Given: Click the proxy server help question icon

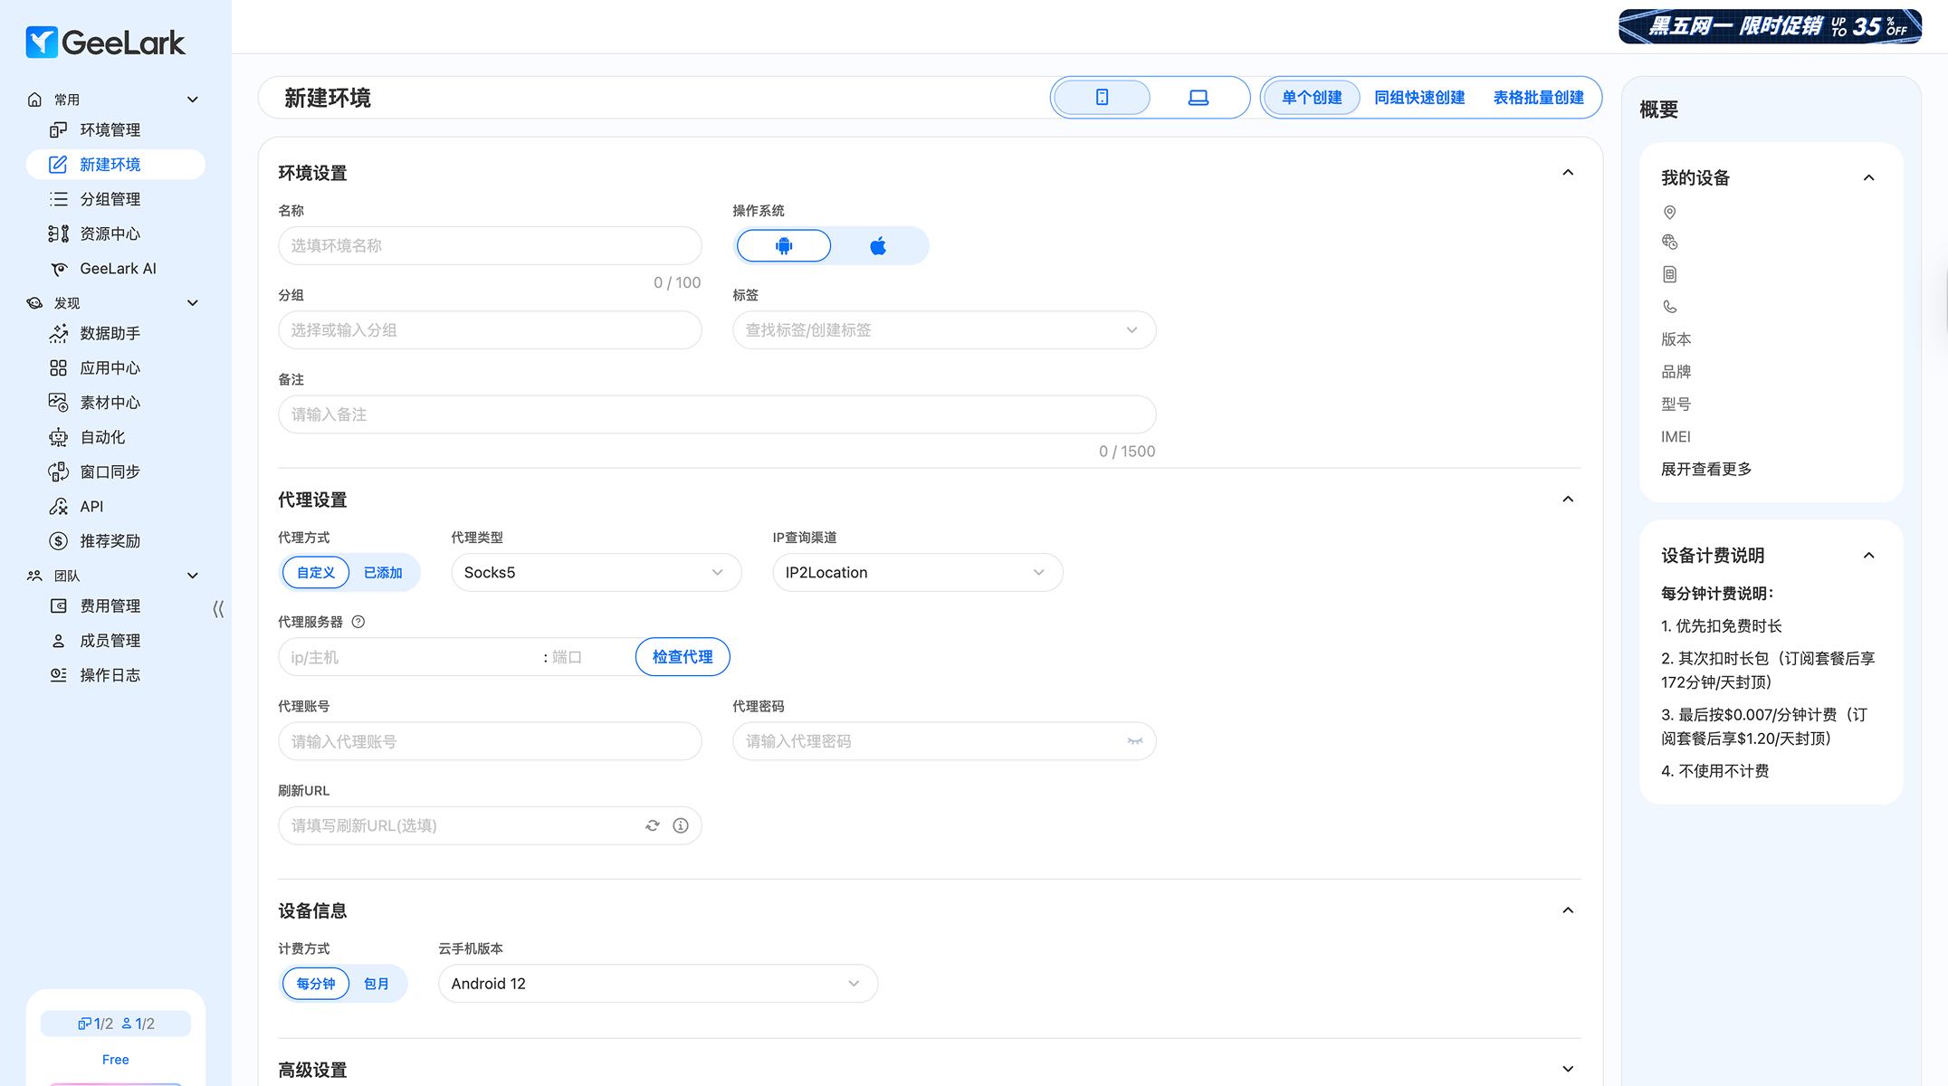Looking at the screenshot, I should coord(358,622).
